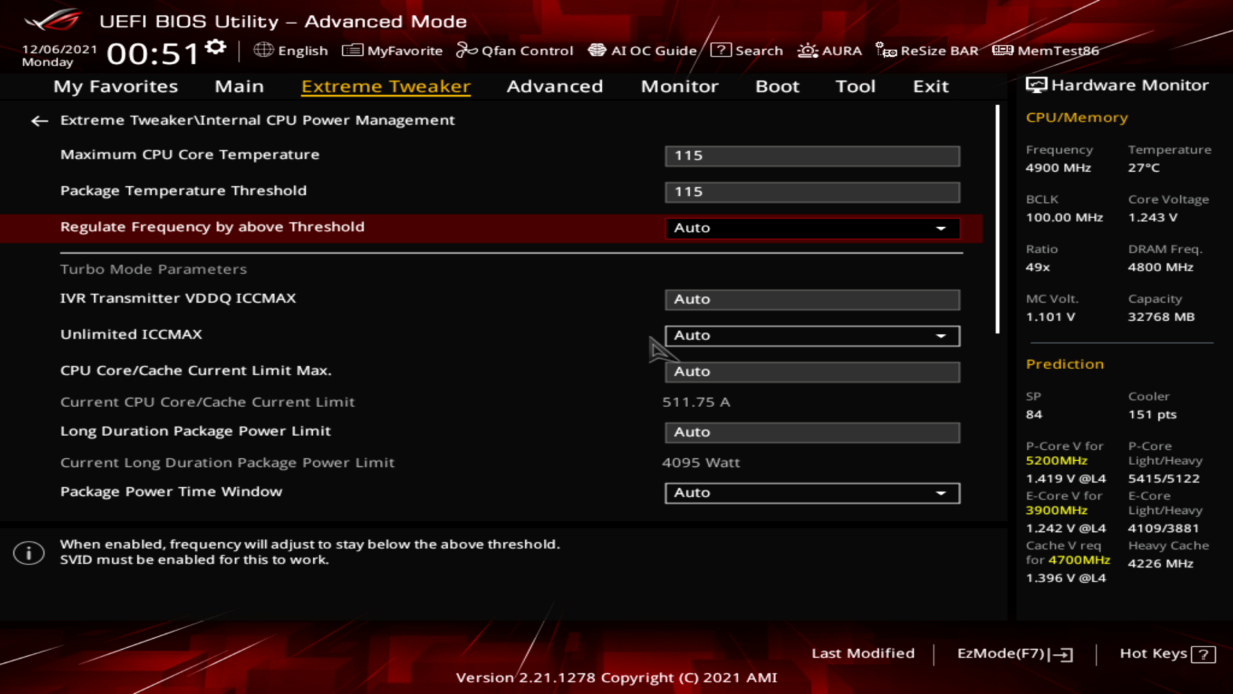Screen dimensions: 1233x694
Task: Click the globe English language icon
Action: pyautogui.click(x=263, y=50)
